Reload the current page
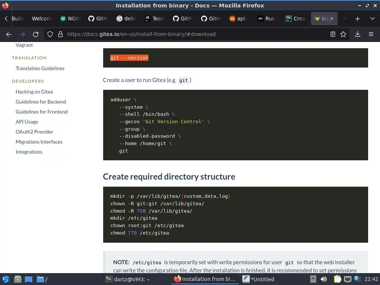Viewport: 380px width, 285px height. pos(36,35)
